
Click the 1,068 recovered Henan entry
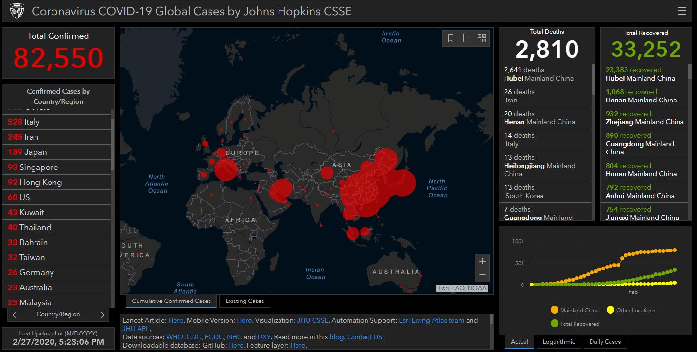coord(645,96)
